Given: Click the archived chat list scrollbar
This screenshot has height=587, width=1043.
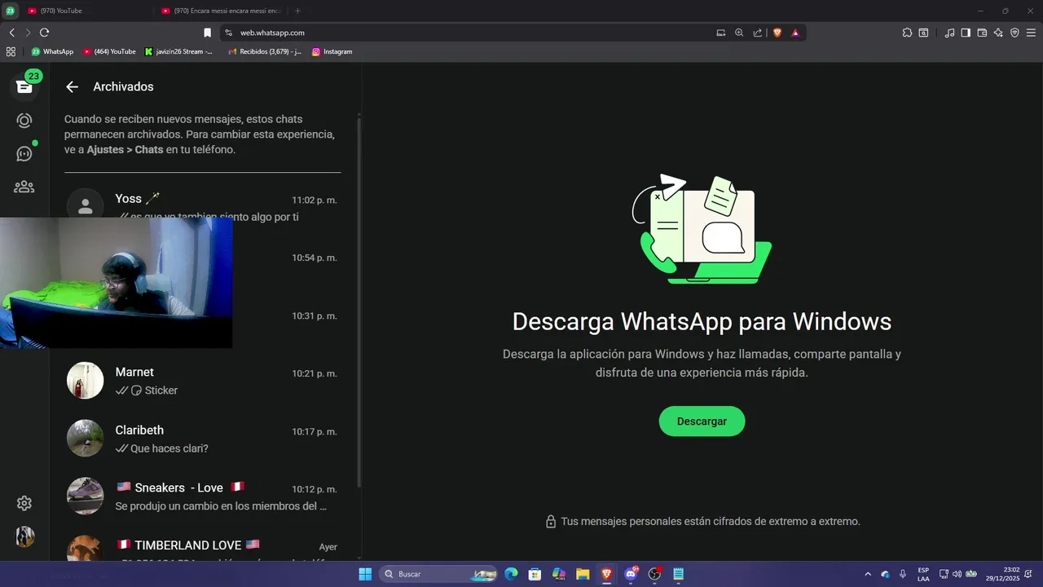Looking at the screenshot, I should [x=359, y=302].
